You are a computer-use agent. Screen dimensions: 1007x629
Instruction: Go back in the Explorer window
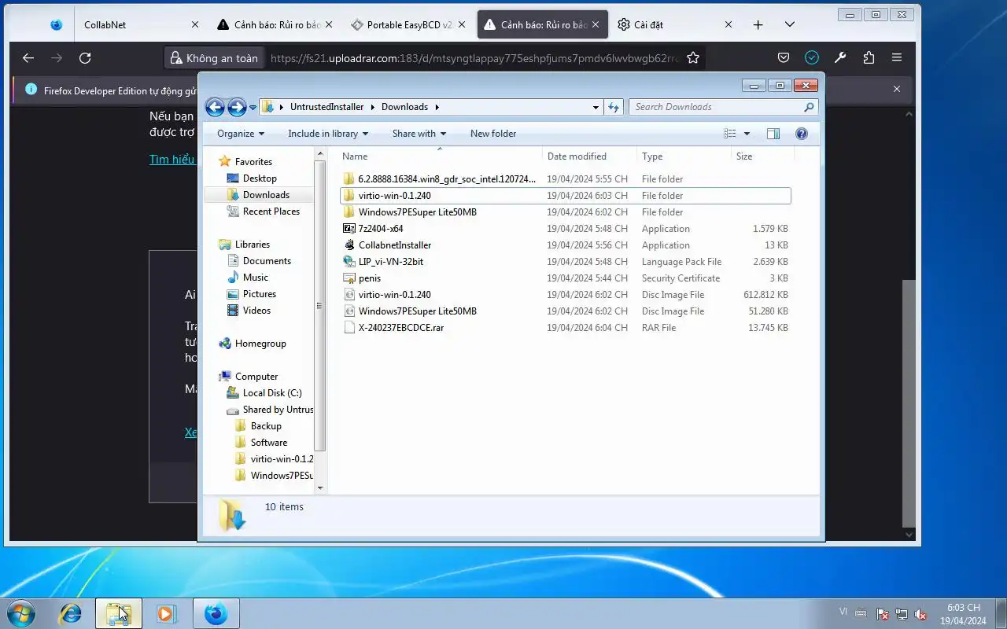click(215, 107)
